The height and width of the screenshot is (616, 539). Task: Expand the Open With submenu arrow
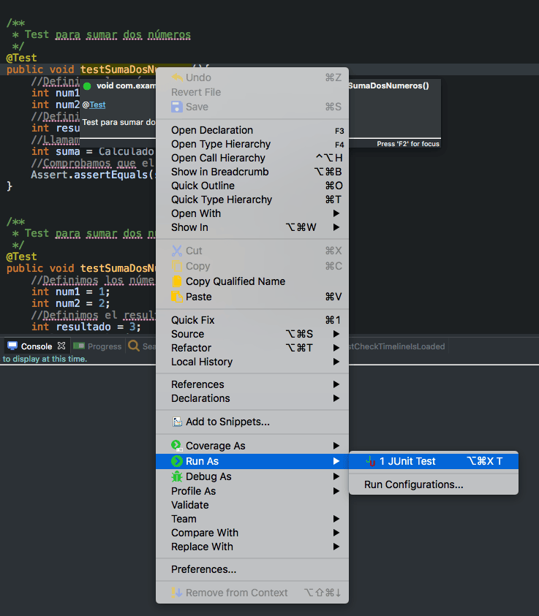(336, 213)
